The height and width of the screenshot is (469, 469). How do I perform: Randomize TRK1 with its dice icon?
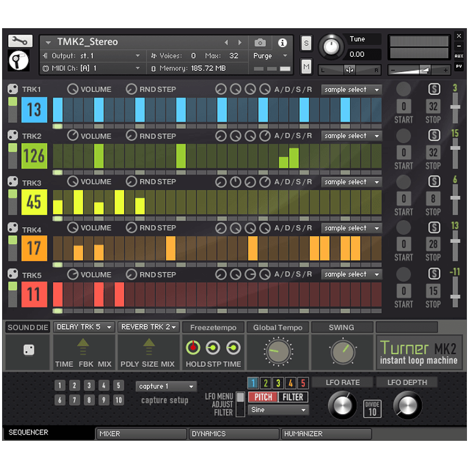pyautogui.click(x=13, y=89)
